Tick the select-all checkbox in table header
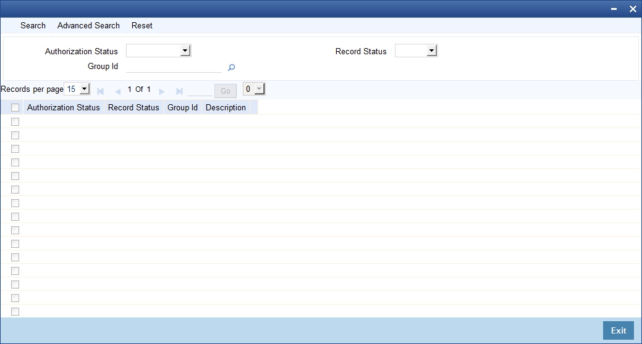Screen dimensions: 642x344 click(x=15, y=107)
